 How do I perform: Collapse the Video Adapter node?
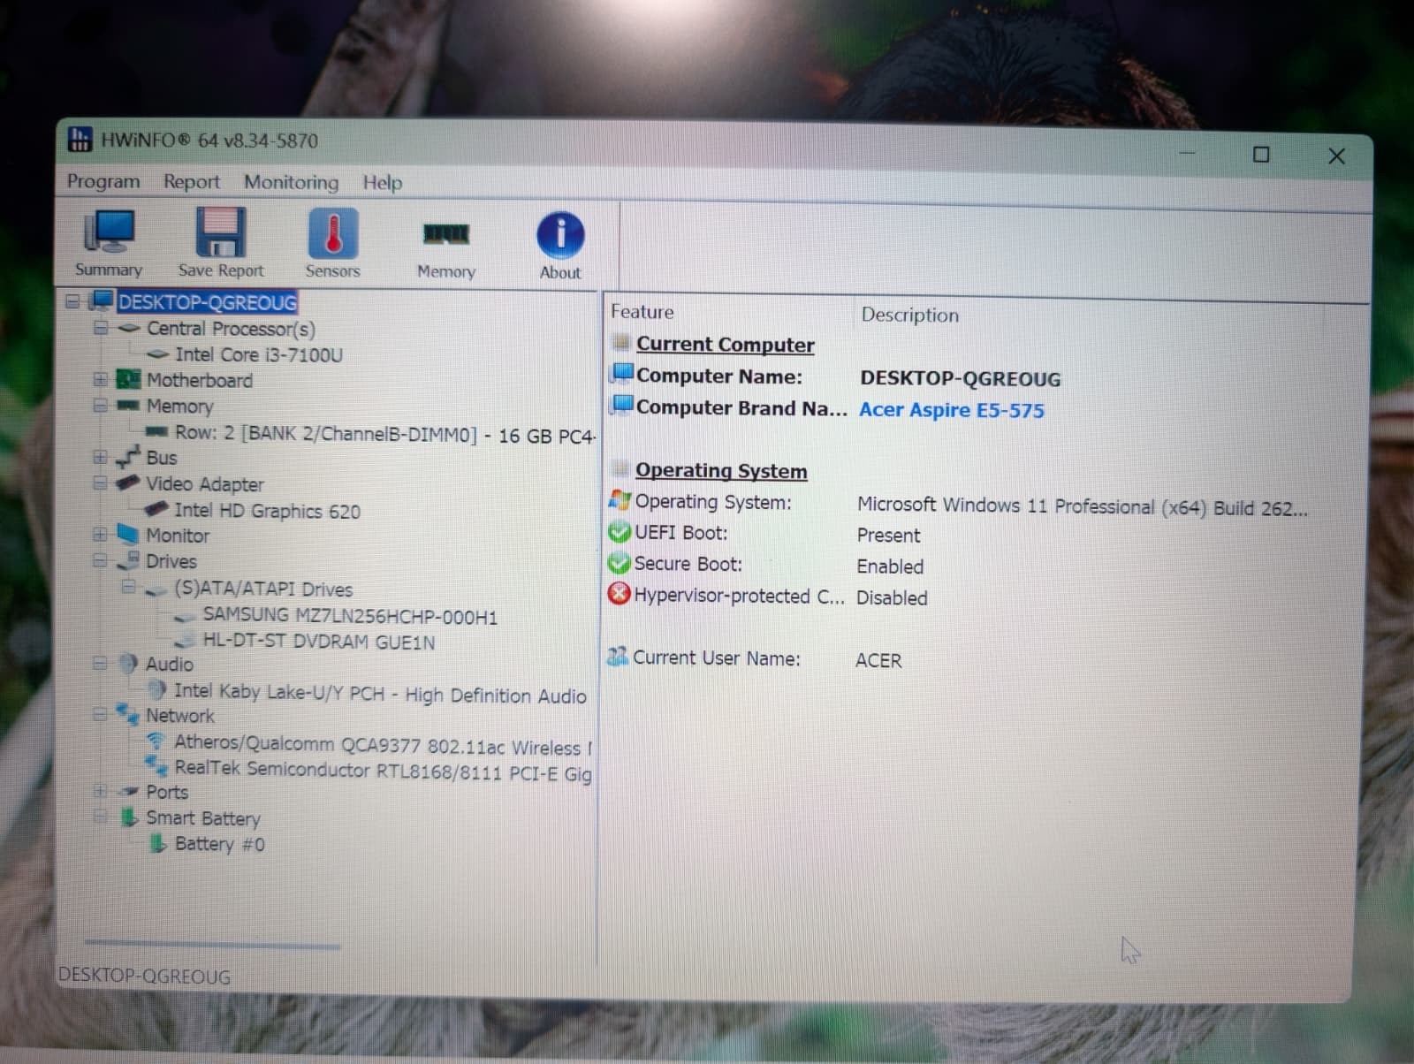coord(101,483)
